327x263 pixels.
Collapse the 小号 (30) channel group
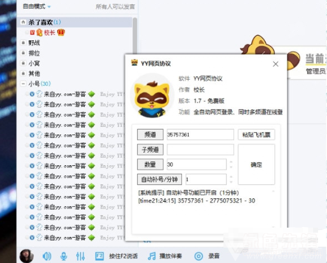23,84
